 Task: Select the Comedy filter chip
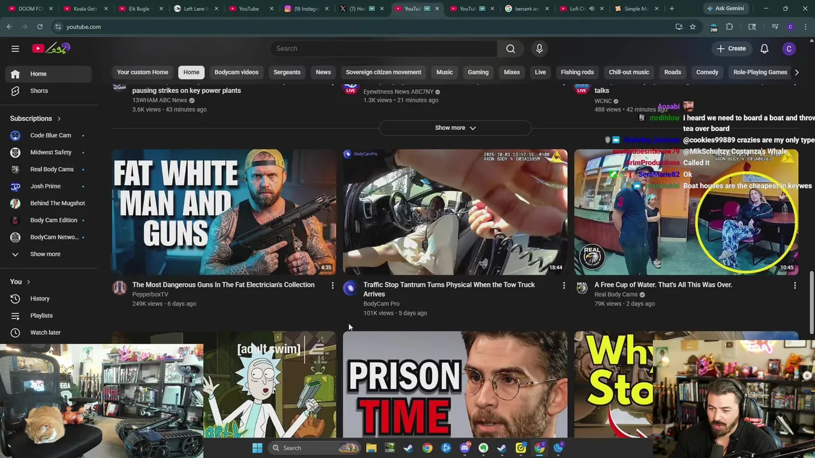coord(707,72)
